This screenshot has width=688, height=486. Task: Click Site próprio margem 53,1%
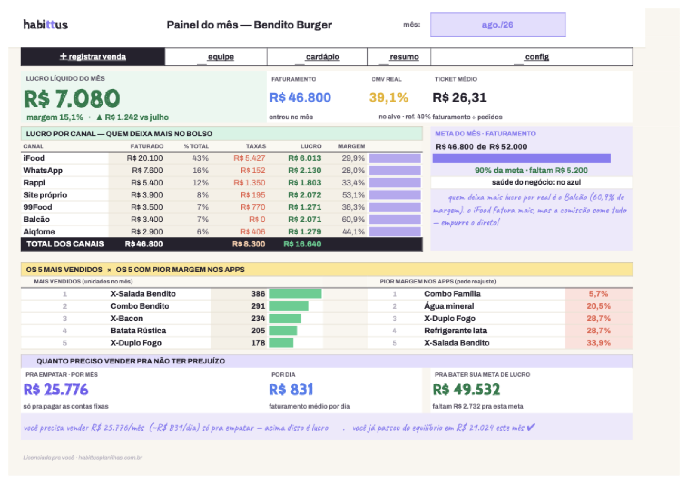point(353,195)
